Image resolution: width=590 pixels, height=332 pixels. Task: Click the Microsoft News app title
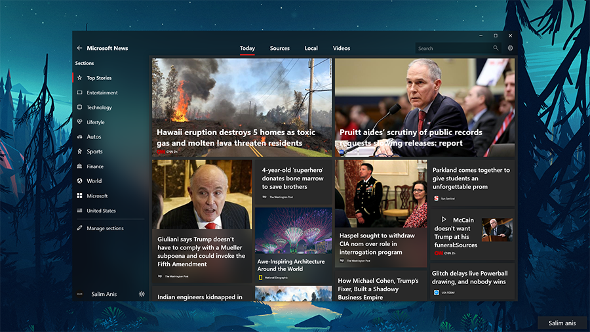click(x=108, y=48)
